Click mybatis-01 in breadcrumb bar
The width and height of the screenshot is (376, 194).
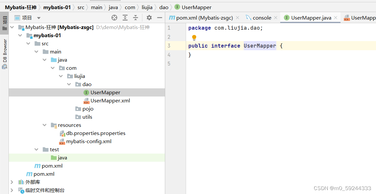click(x=57, y=7)
